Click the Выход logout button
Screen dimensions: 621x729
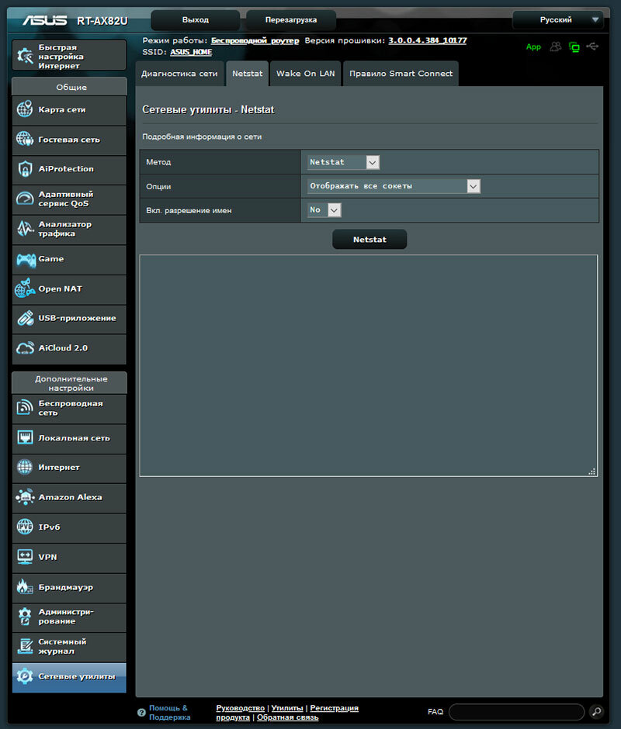point(196,20)
